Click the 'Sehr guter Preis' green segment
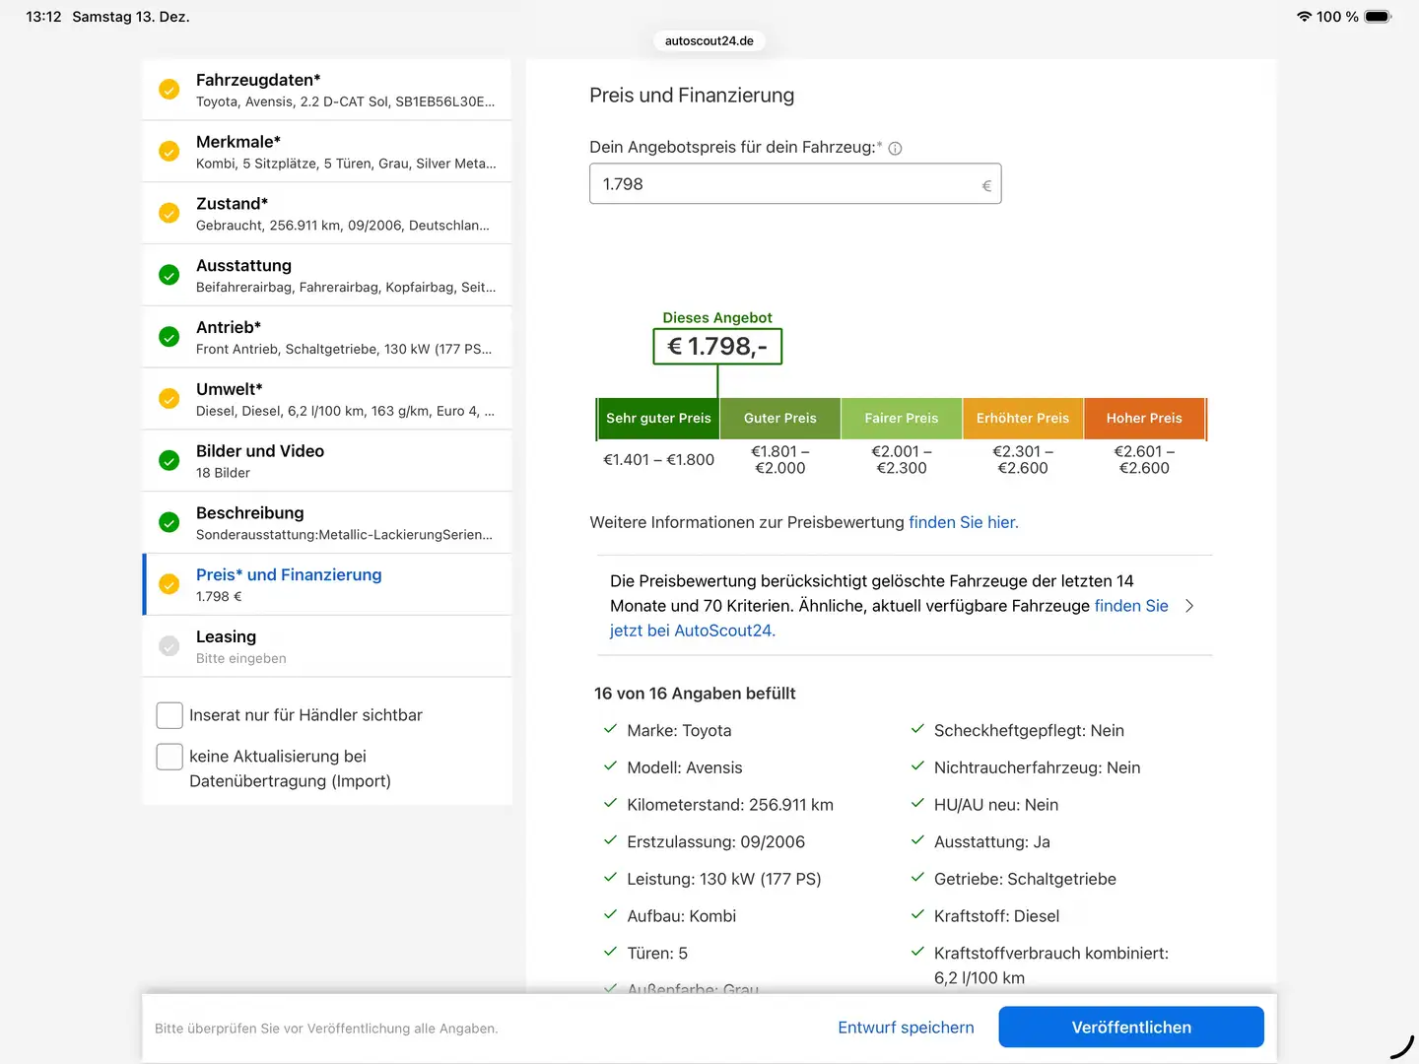Screen dimensions: 1419x1064 pos(658,419)
